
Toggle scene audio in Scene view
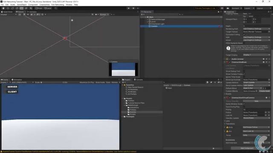click(28, 14)
